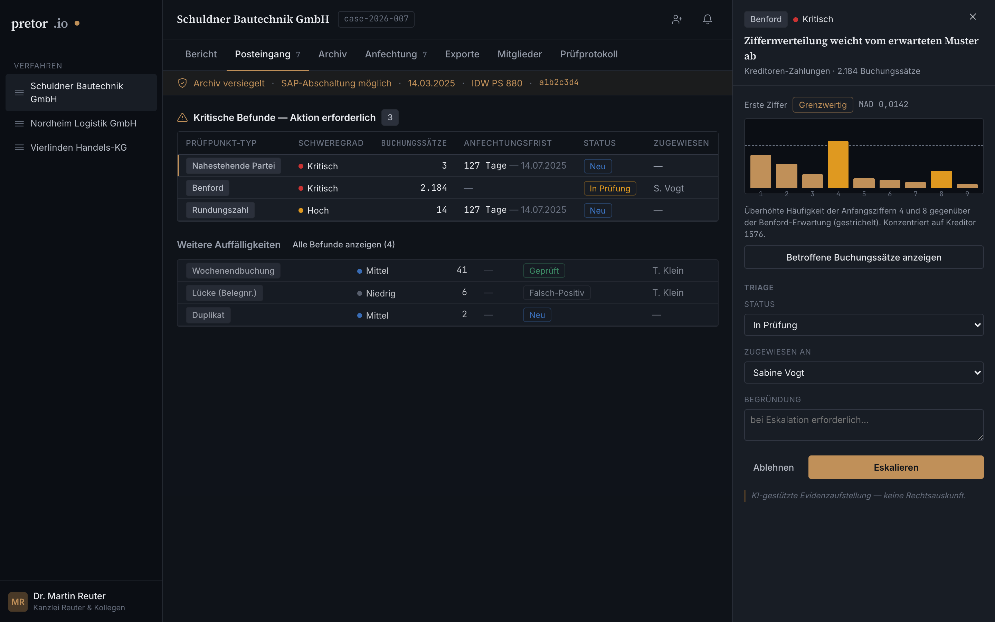The width and height of the screenshot is (995, 622).
Task: Open the Status dropdown showing In Prüfung
Action: coord(863,325)
